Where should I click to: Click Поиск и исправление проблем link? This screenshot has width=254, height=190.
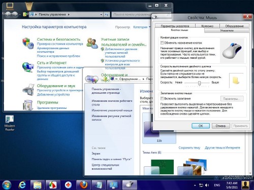(x=58, y=56)
